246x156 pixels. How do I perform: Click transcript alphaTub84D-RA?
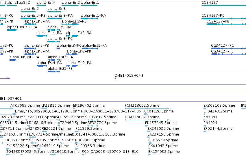(12, 30)
